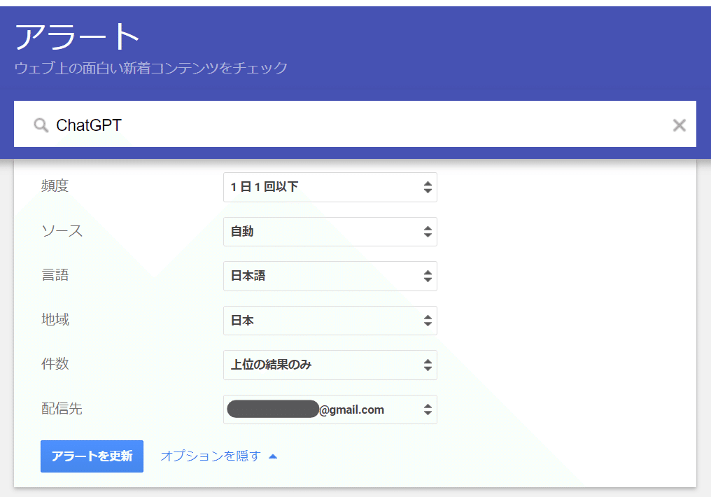
Task: Click the magnifier search icon
Action: (41, 125)
